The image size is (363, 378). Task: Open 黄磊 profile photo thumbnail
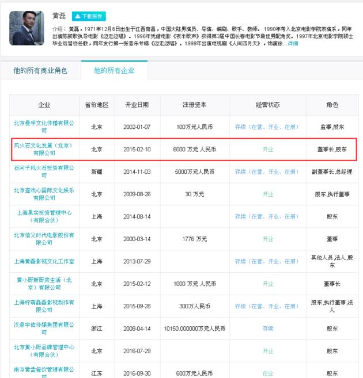coord(27,28)
